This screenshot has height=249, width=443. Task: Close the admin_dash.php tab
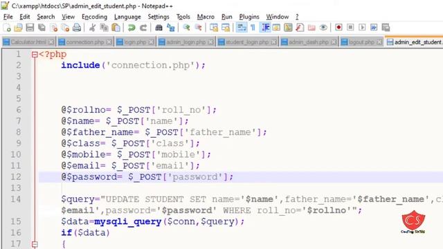[x=334, y=42]
